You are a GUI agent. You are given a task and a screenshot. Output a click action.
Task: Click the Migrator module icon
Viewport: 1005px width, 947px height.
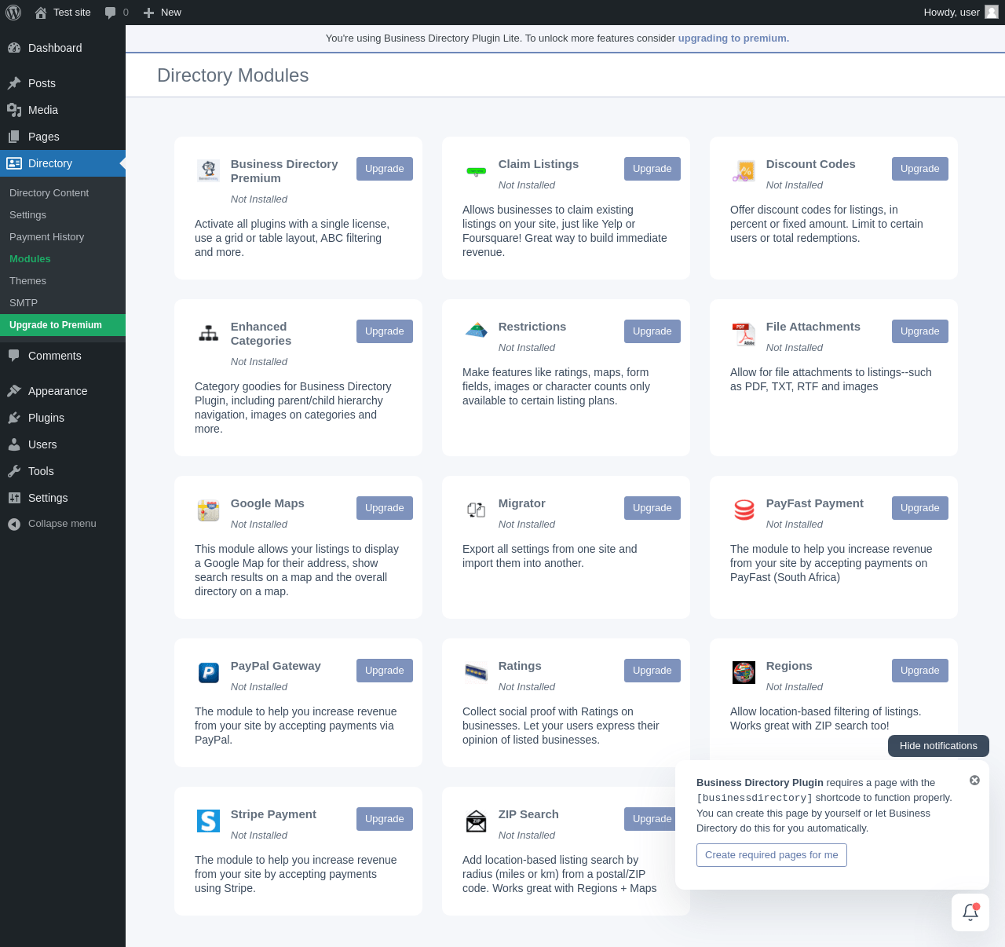click(476, 510)
